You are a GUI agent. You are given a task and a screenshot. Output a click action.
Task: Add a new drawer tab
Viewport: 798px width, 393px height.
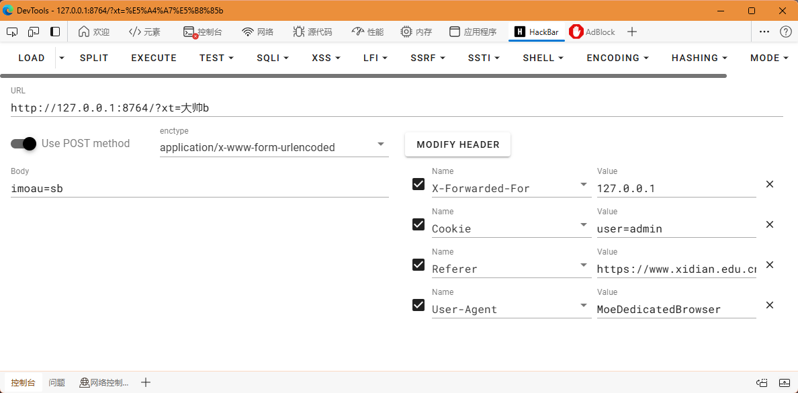coord(146,382)
